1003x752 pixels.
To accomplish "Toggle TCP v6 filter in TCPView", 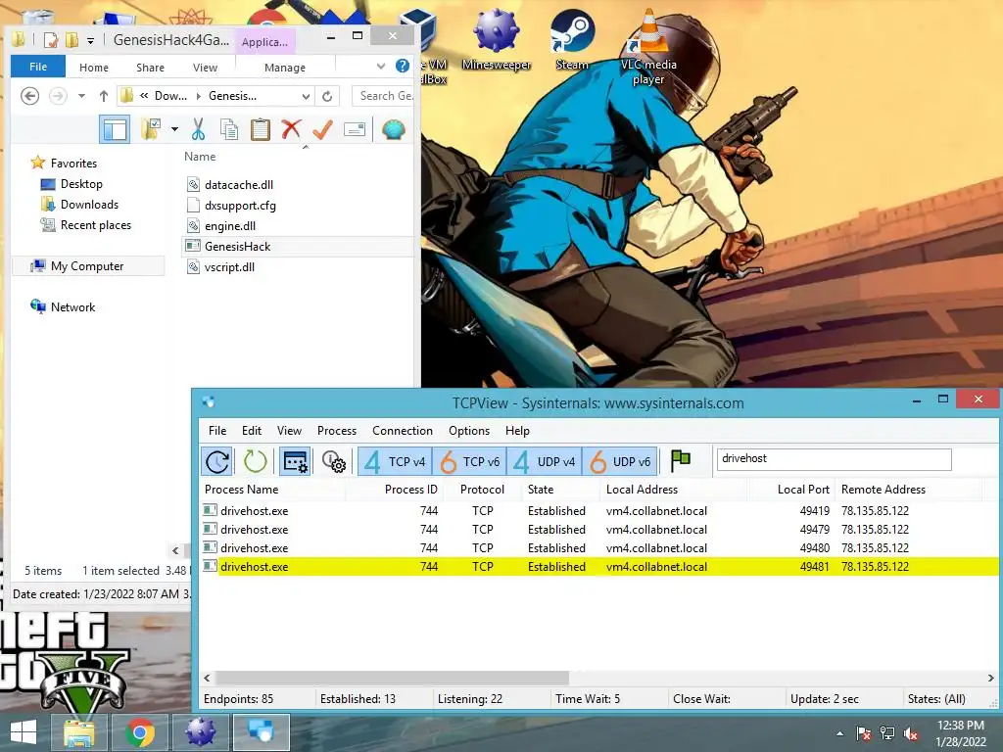I will pyautogui.click(x=469, y=461).
